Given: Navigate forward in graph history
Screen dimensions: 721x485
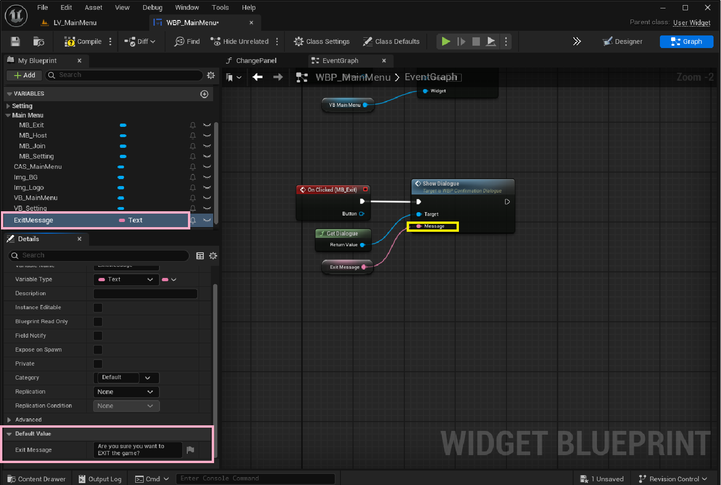Looking at the screenshot, I should 278,77.
